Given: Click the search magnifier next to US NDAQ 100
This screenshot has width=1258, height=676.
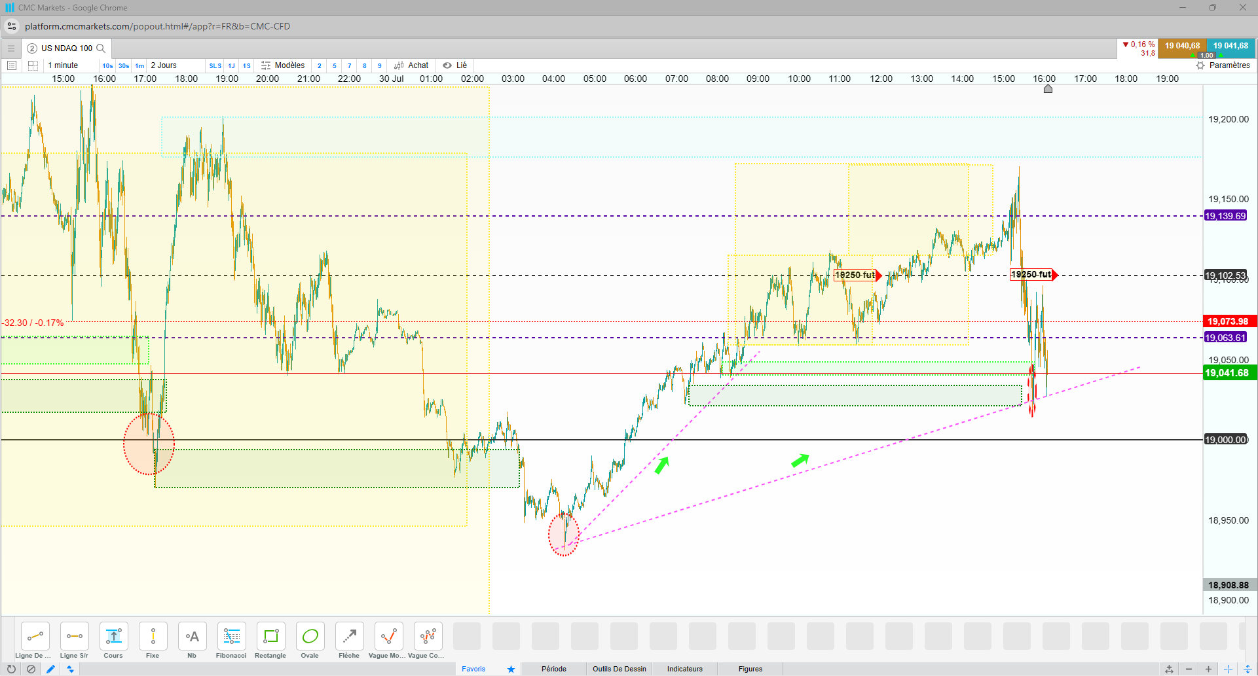Looking at the screenshot, I should pyautogui.click(x=101, y=48).
